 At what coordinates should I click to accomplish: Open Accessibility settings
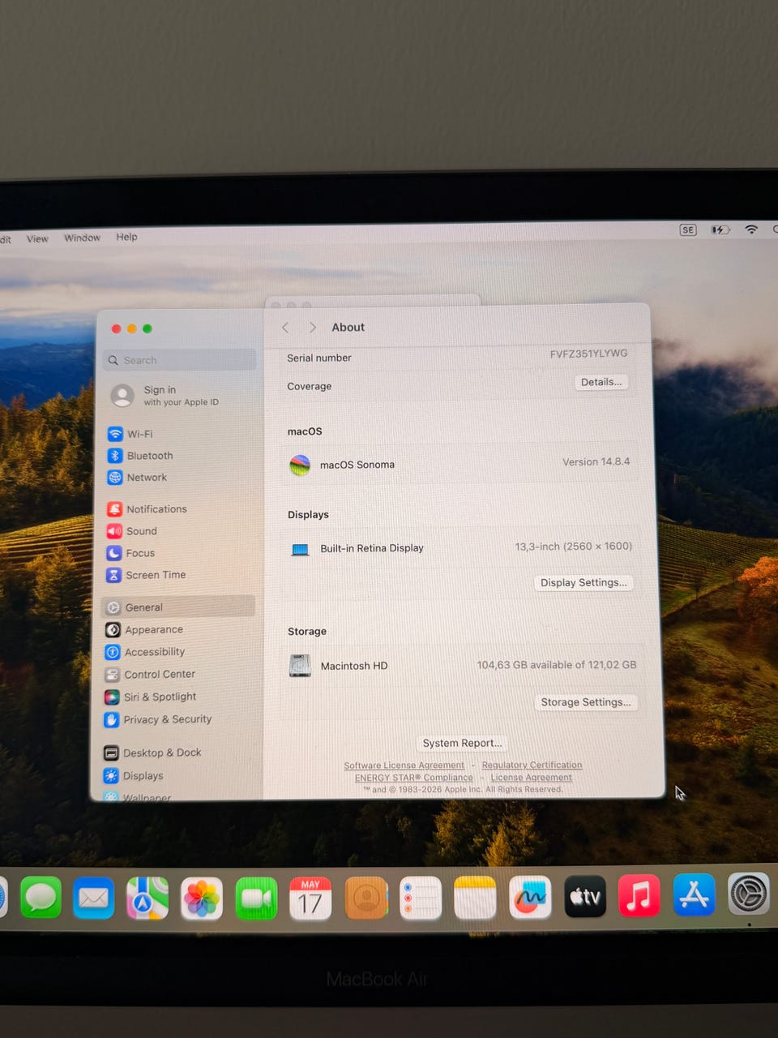coord(145,652)
